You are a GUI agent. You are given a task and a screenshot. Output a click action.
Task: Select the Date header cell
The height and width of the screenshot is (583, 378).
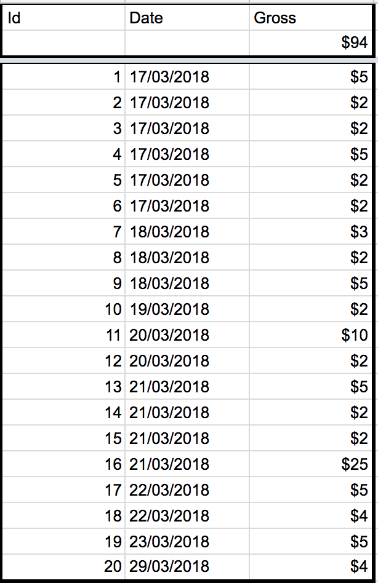(187, 18)
